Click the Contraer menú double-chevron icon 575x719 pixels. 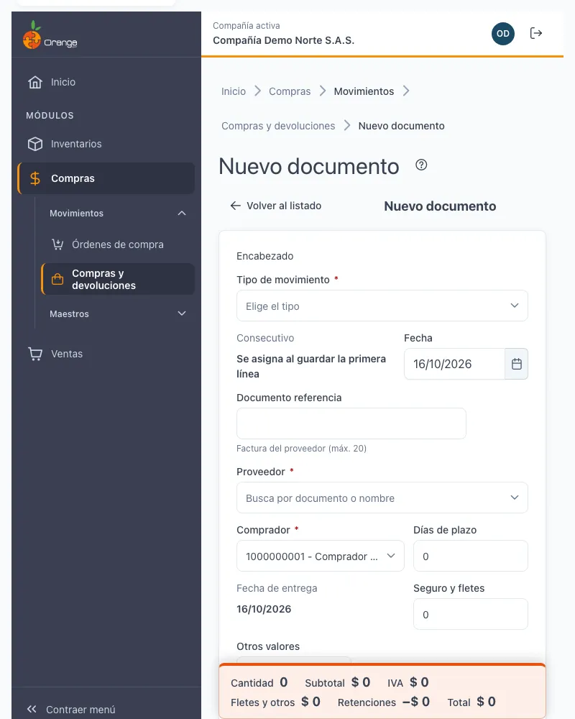tap(32, 709)
